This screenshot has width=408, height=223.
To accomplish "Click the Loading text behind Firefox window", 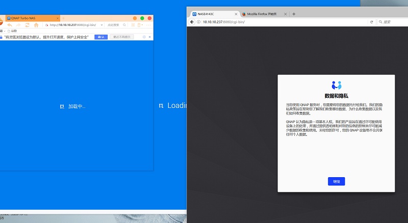I will pyautogui.click(x=177, y=105).
